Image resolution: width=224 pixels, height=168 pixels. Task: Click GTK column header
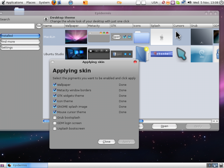tap(121, 26)
